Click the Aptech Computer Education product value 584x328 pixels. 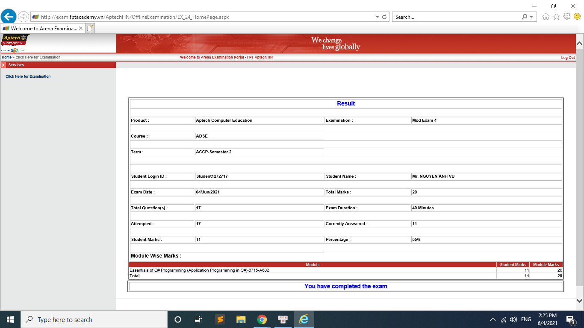[x=224, y=120]
